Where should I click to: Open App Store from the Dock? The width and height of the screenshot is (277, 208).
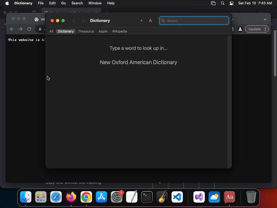[x=101, y=197]
